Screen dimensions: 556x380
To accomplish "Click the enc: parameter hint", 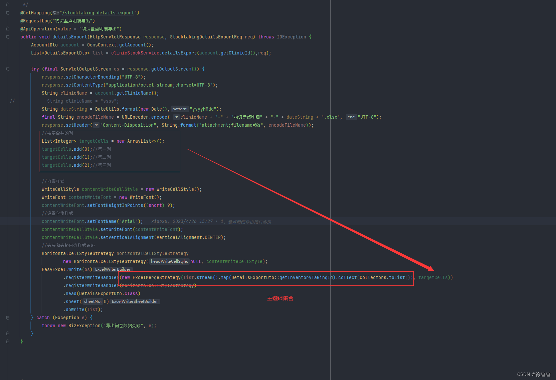I will click(x=351, y=117).
